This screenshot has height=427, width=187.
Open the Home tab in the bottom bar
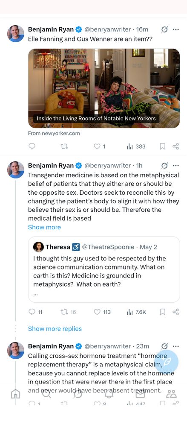(x=15, y=394)
